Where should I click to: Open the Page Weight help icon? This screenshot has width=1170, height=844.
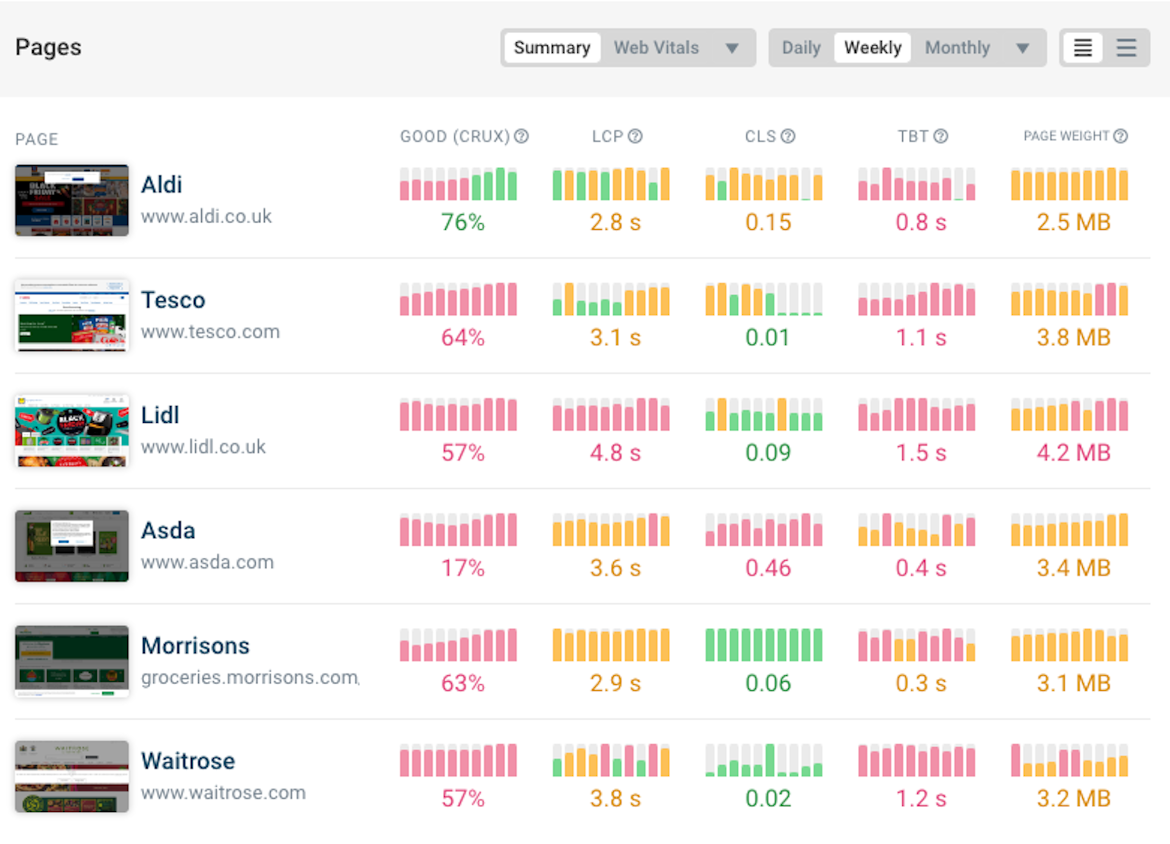[x=1120, y=136]
